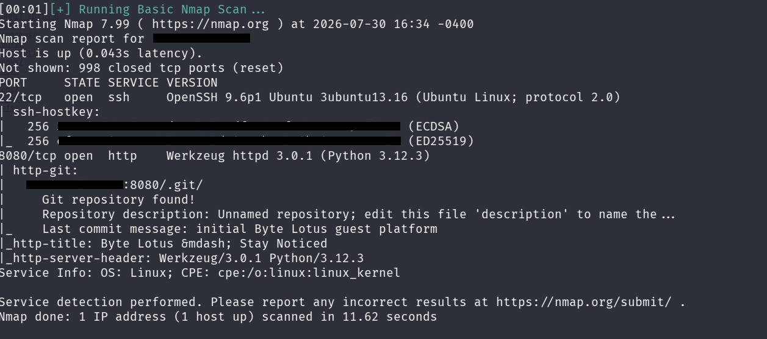Click the 'http-git:' script label

46,171
